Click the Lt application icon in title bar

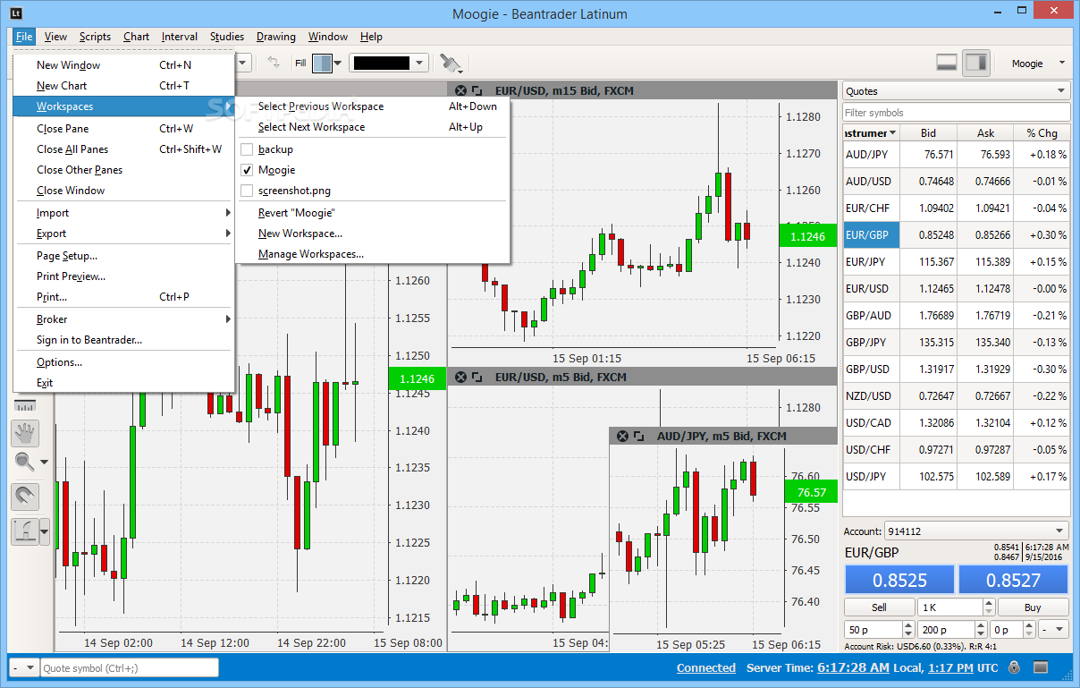click(18, 13)
